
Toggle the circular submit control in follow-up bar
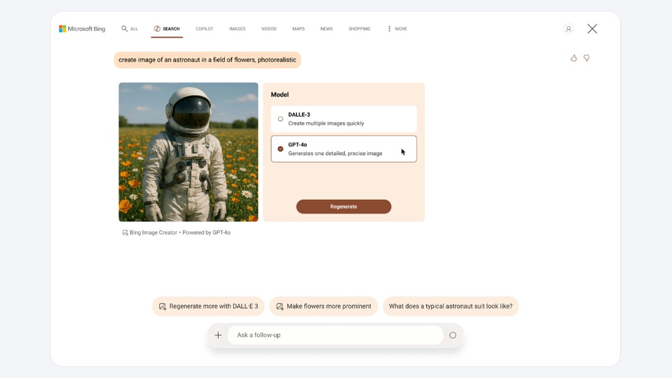click(x=453, y=335)
